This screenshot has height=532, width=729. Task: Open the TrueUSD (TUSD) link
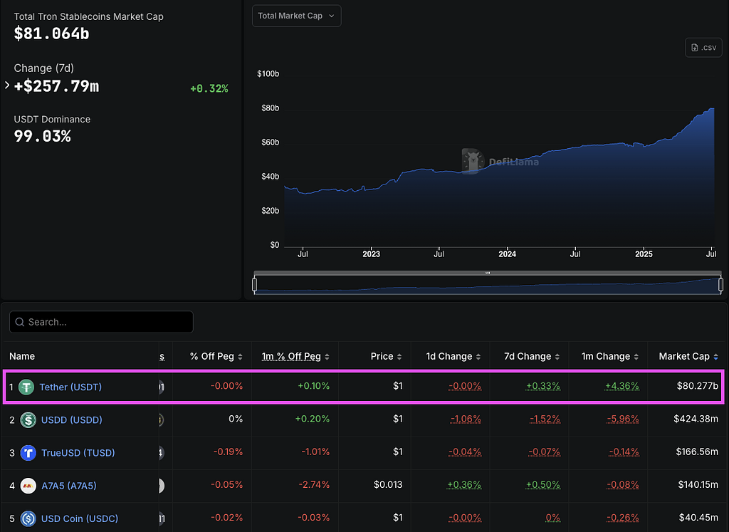[x=77, y=452]
